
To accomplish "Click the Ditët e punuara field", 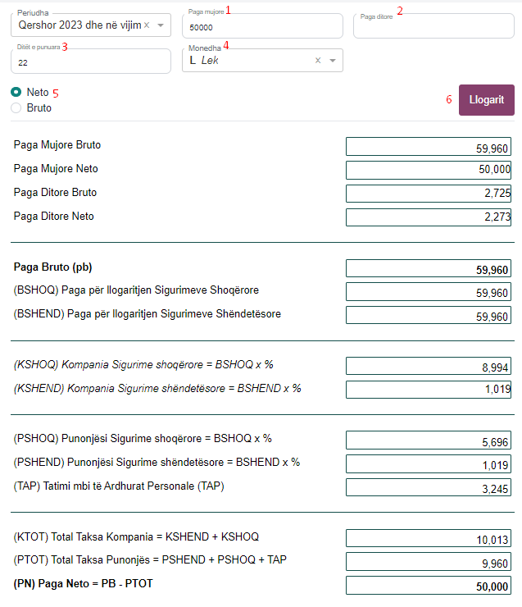I will tap(90, 62).
